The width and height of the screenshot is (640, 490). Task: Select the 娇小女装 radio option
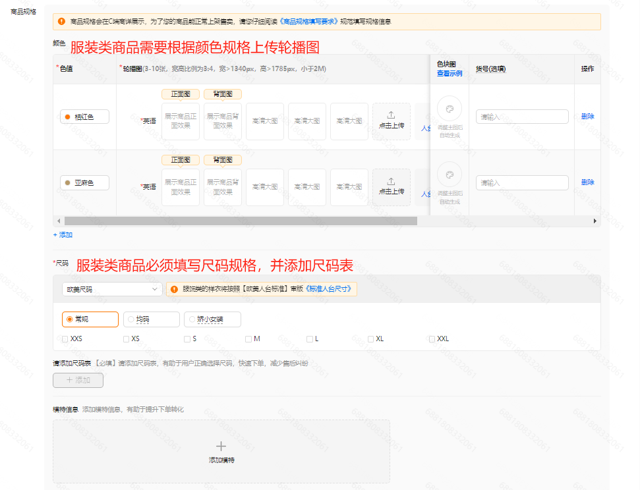click(192, 319)
